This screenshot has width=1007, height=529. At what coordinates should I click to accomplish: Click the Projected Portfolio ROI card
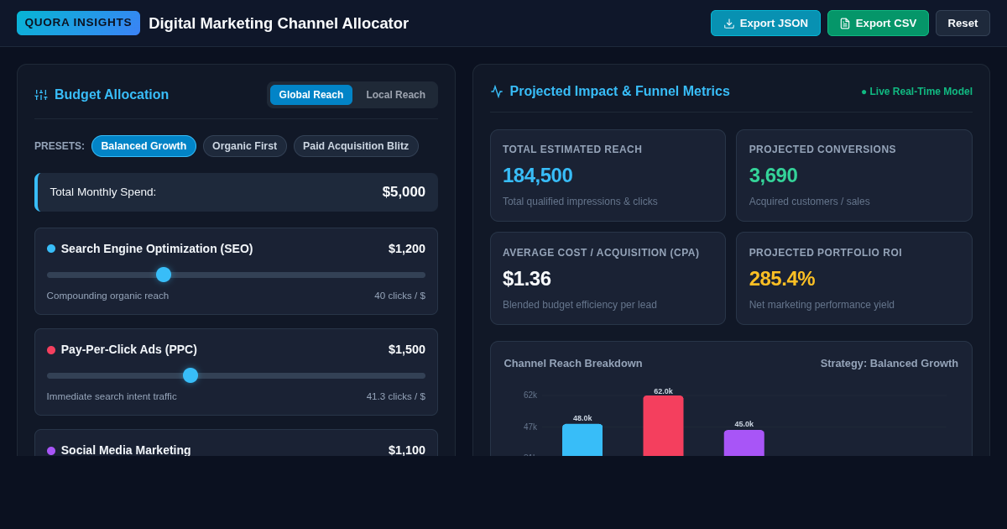854,278
